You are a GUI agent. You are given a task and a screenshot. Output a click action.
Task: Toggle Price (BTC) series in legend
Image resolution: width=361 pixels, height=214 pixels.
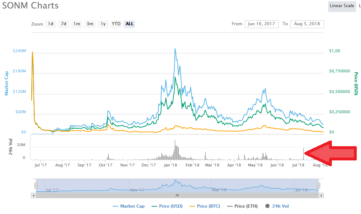(205, 206)
